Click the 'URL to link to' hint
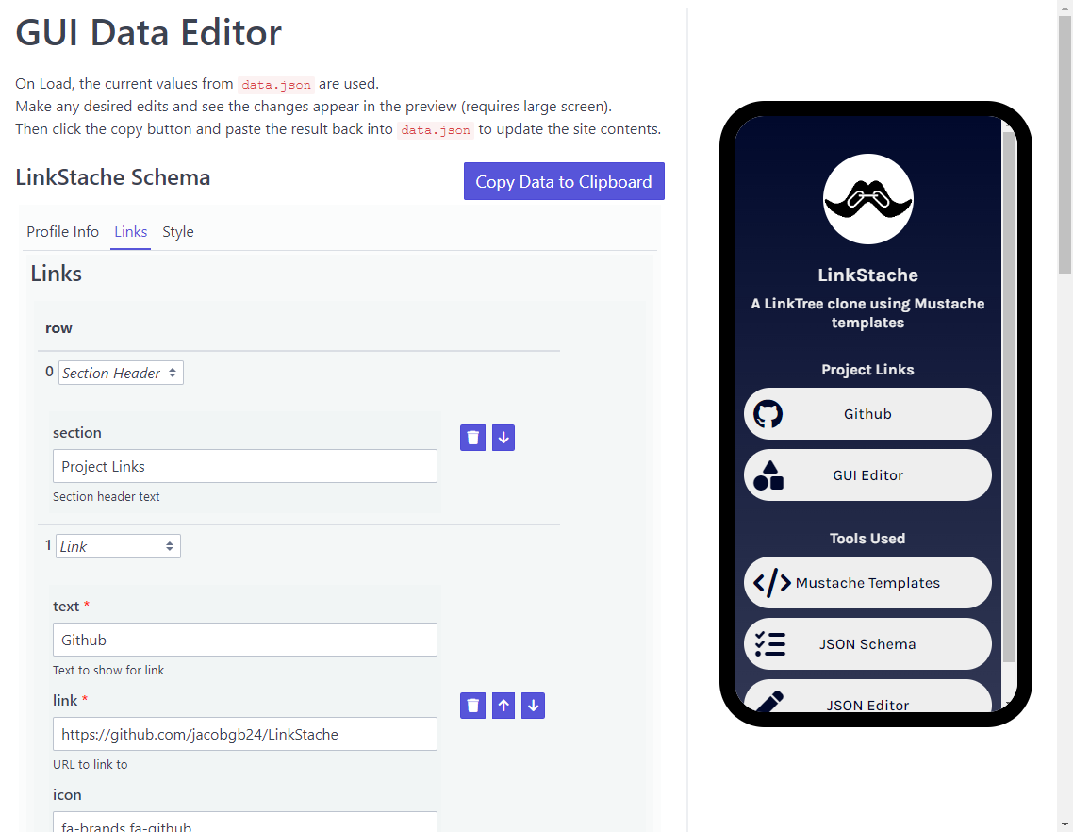 [91, 765]
